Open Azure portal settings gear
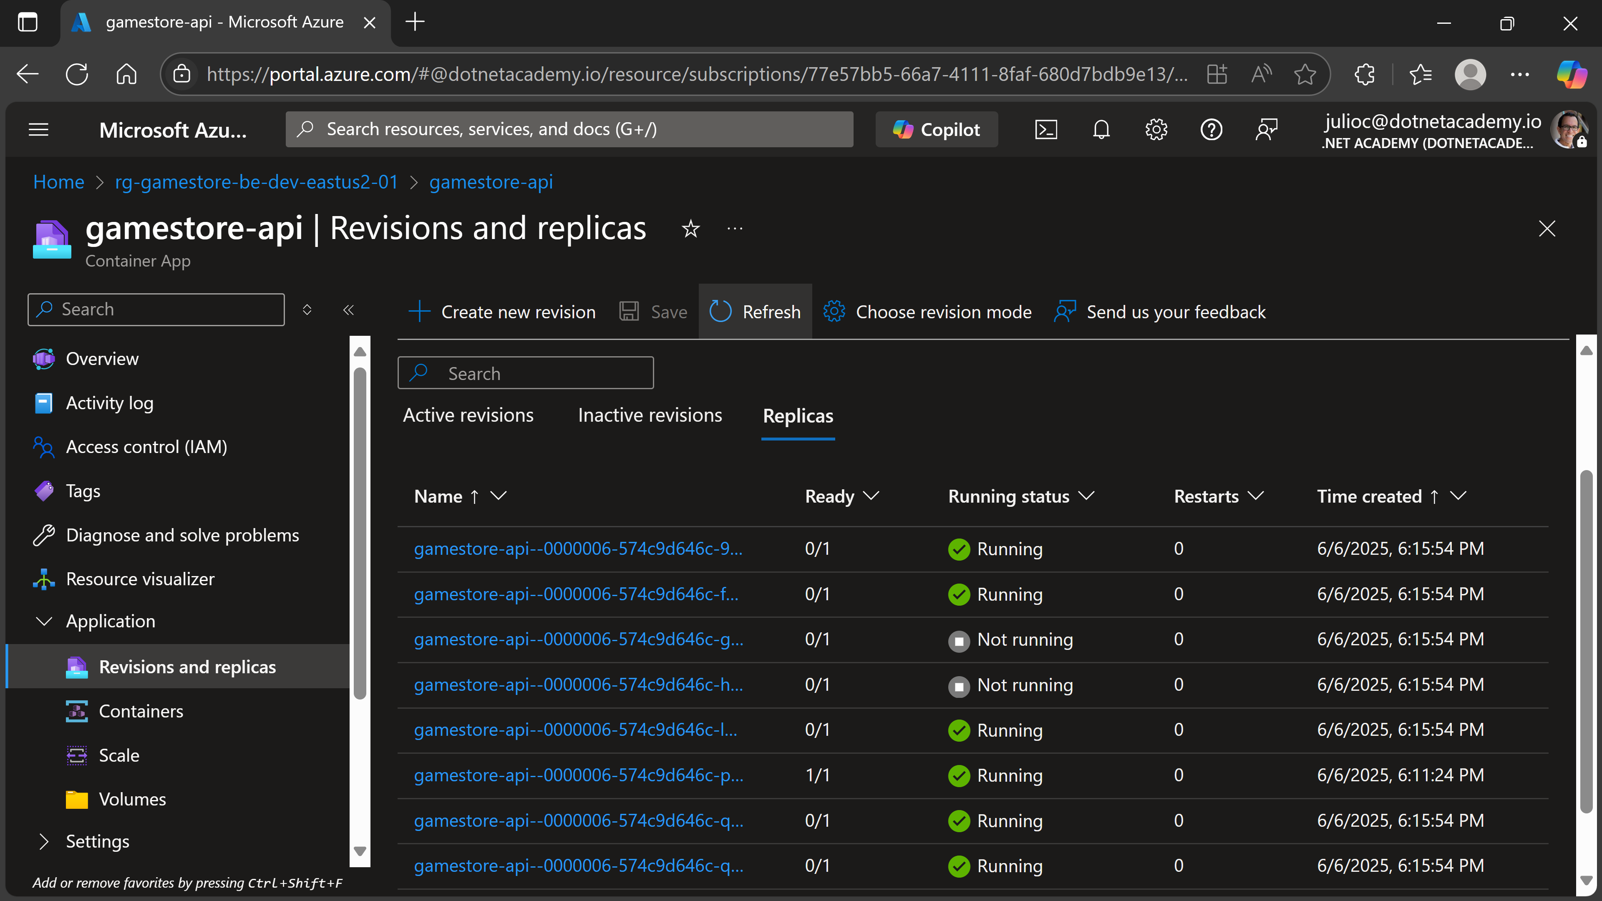 tap(1156, 129)
